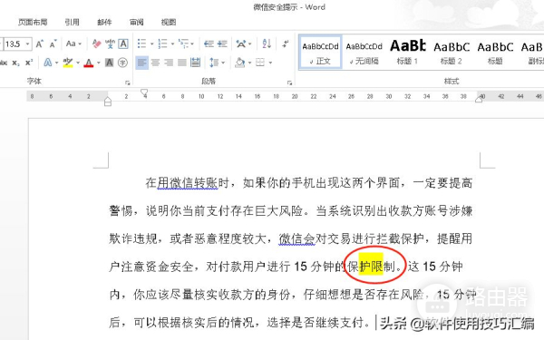Click the underlined text 用微信转账
The width and height of the screenshot is (544, 340).
click(188, 183)
